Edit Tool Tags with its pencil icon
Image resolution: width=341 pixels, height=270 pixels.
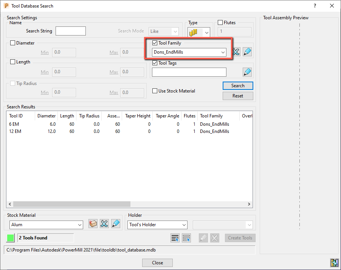pyautogui.click(x=247, y=72)
